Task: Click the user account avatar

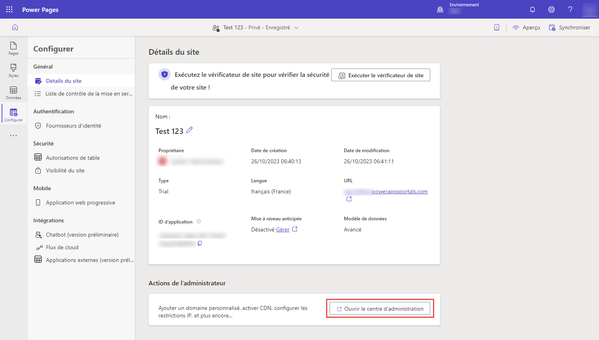Action: [589, 10]
